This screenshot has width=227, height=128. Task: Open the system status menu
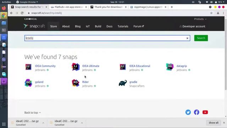pos(215,2)
